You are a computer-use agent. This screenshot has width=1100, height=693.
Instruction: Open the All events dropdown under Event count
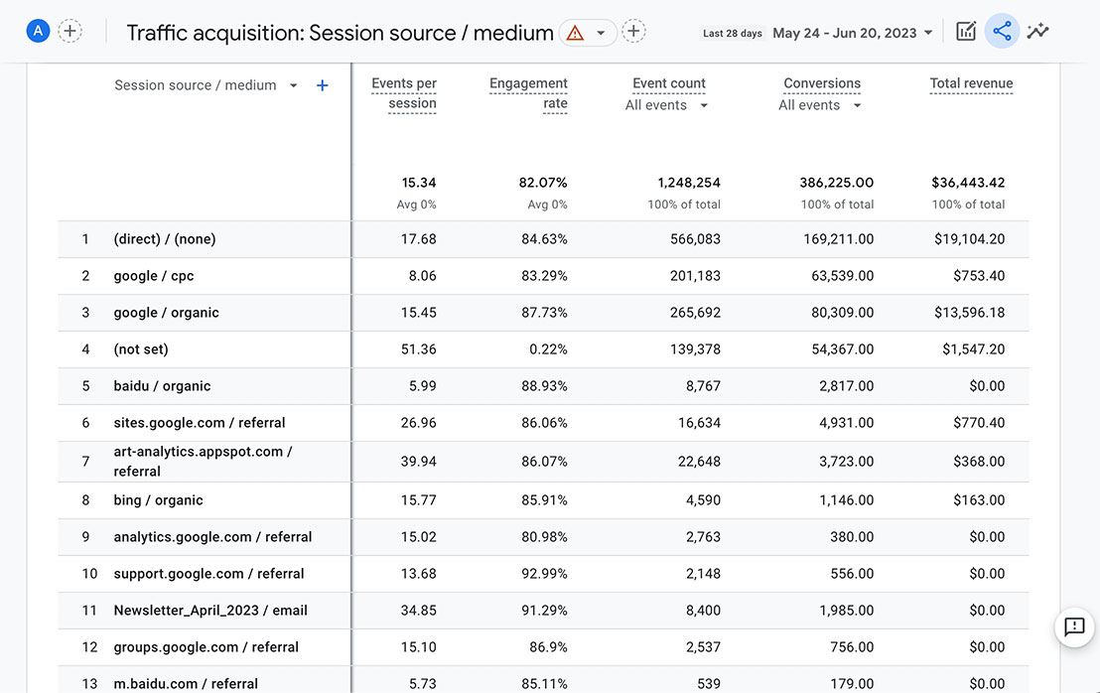pos(666,105)
